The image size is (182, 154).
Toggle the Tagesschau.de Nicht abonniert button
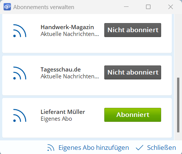pos(133,72)
